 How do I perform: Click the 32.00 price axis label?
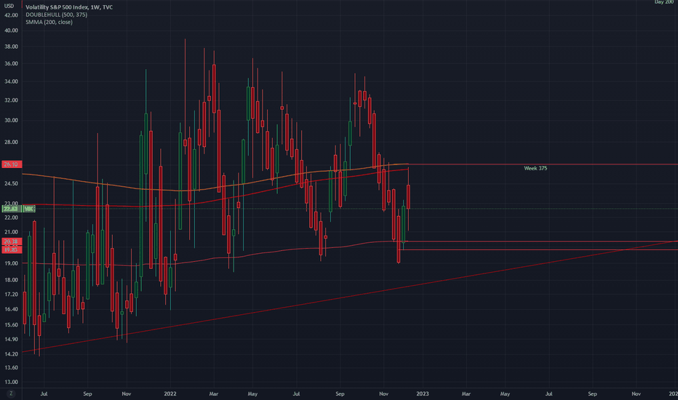click(11, 100)
